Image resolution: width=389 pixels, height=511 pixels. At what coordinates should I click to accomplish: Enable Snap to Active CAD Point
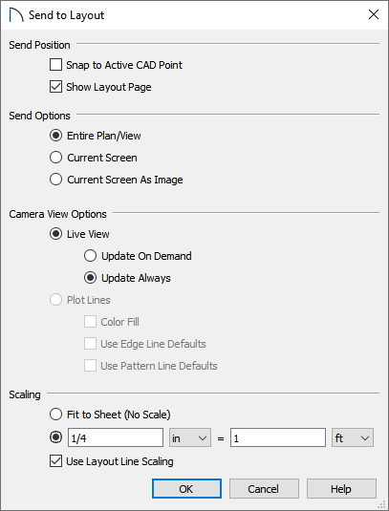(x=55, y=65)
